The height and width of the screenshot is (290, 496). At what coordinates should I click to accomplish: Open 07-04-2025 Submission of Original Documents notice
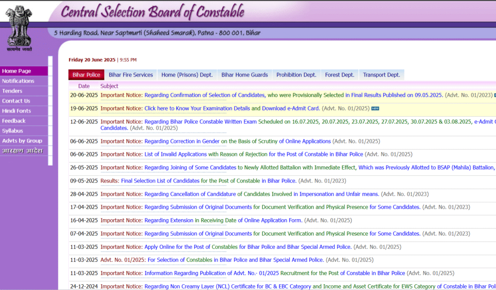(x=282, y=234)
